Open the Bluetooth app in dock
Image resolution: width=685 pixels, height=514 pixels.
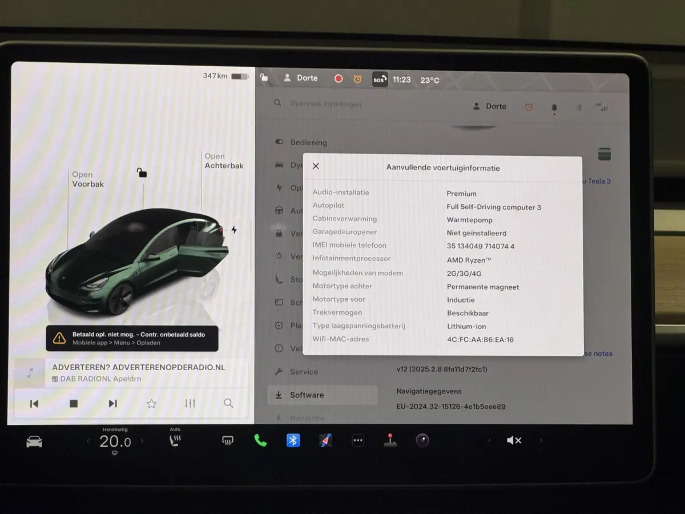293,440
